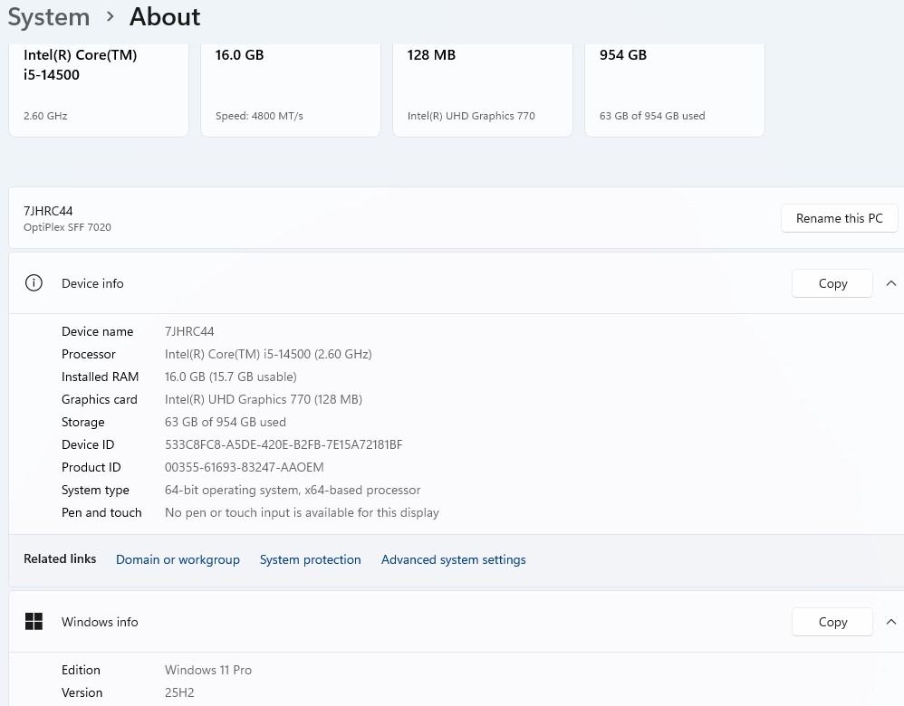The height and width of the screenshot is (706, 904).
Task: Click the Pen and touch label
Action: [x=101, y=512]
